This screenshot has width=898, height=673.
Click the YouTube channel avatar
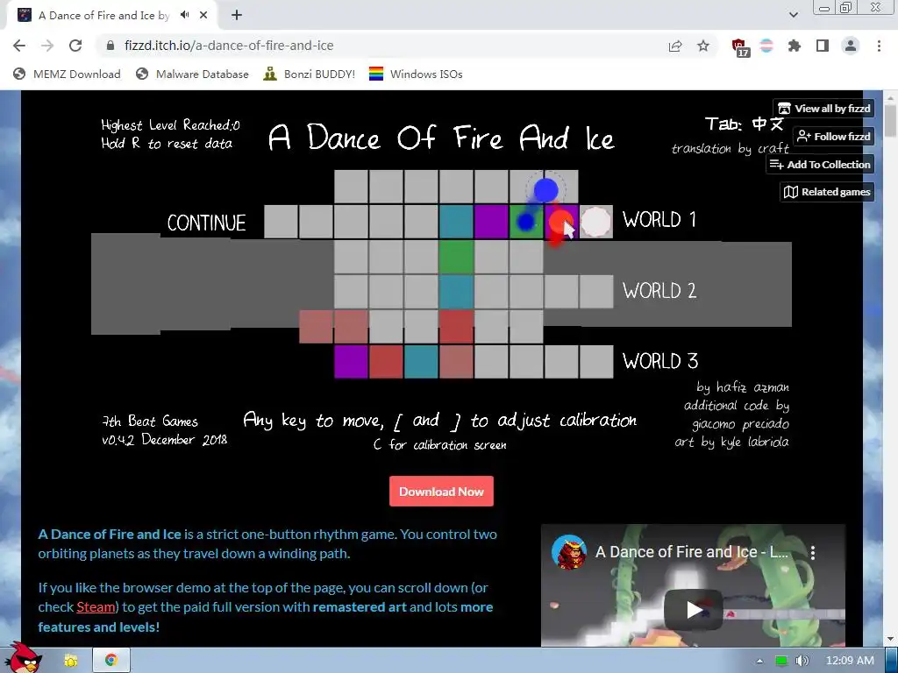(568, 552)
